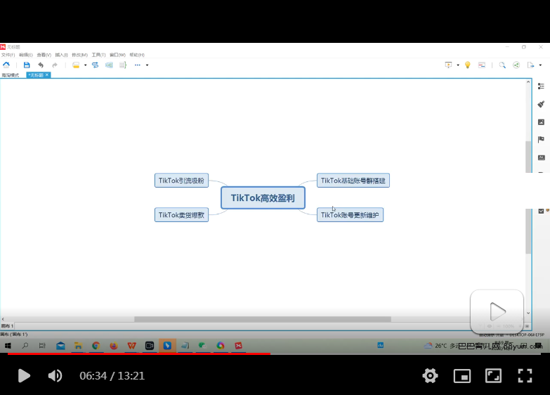
Task: Select the TikTok基础账号群搭建 subtopic
Action: click(x=353, y=181)
